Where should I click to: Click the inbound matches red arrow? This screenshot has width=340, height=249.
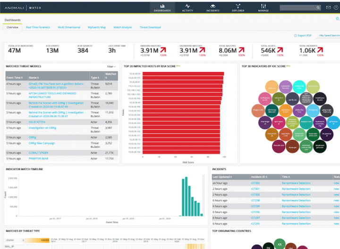(163, 50)
